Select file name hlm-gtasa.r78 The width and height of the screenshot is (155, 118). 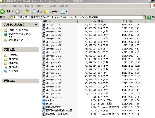click(x=54, y=76)
